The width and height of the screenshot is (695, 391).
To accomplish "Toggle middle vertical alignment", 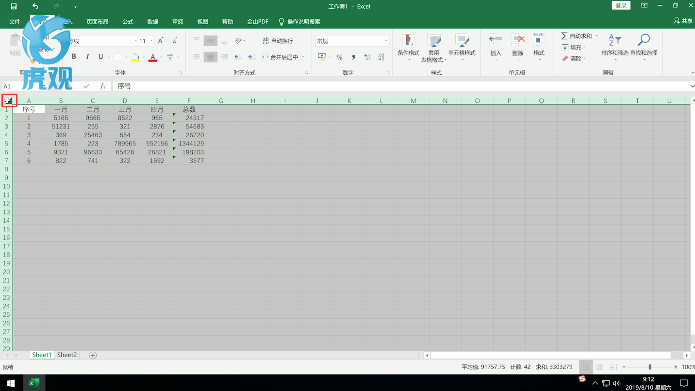I will [210, 41].
